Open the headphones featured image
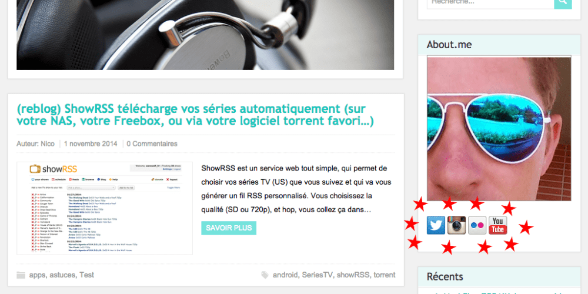Screen dimensions: 588x294 pos(205,35)
